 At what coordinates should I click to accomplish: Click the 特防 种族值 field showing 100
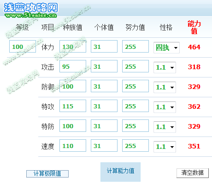pyautogui.click(x=73, y=126)
